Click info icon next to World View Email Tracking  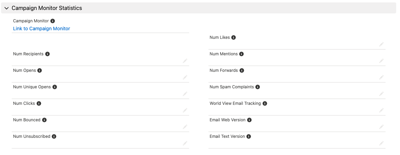tap(265, 103)
